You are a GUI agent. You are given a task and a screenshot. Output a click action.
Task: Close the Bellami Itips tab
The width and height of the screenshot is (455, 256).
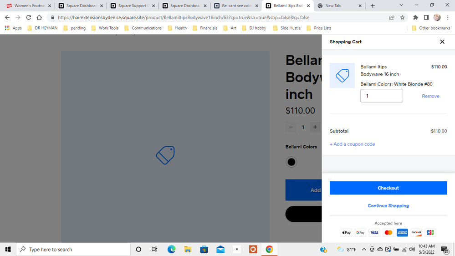point(308,6)
